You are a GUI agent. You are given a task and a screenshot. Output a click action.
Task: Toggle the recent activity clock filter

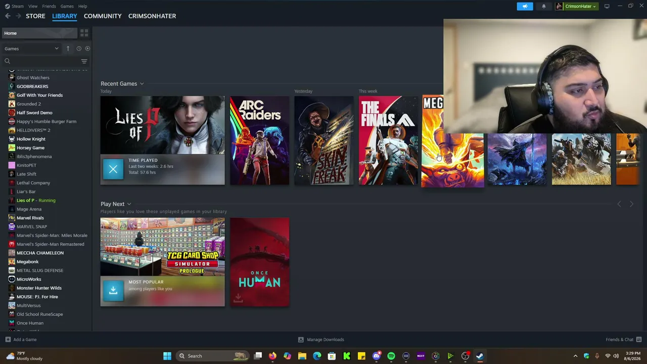click(x=79, y=49)
